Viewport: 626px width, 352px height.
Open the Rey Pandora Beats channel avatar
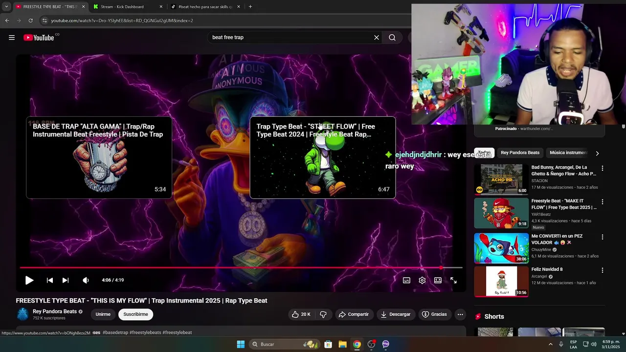(22, 314)
